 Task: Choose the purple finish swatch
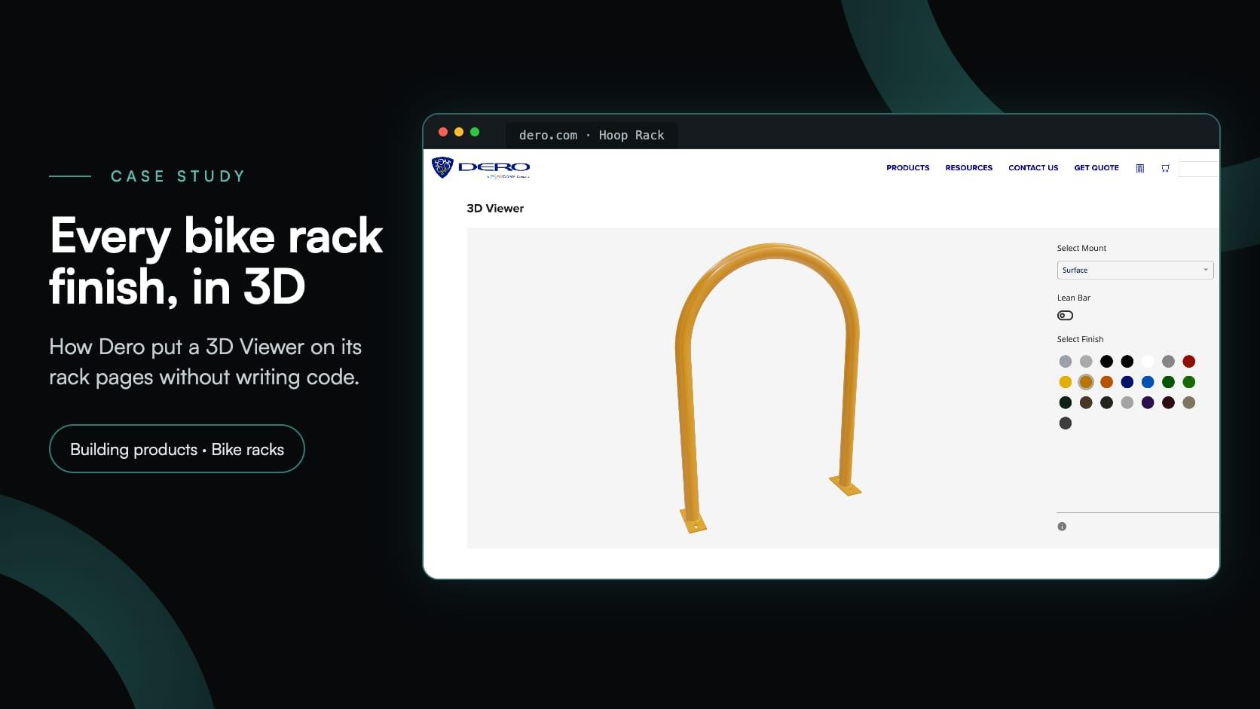1147,402
